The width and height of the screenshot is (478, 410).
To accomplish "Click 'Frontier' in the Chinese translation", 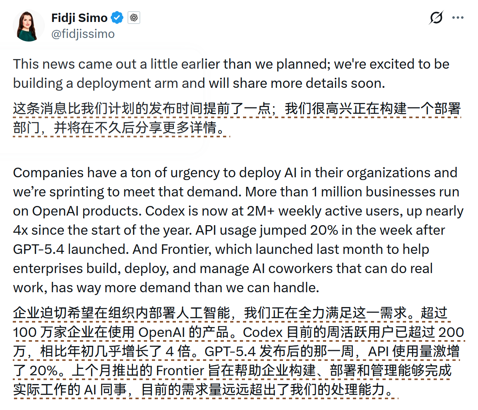I will coord(180,370).
